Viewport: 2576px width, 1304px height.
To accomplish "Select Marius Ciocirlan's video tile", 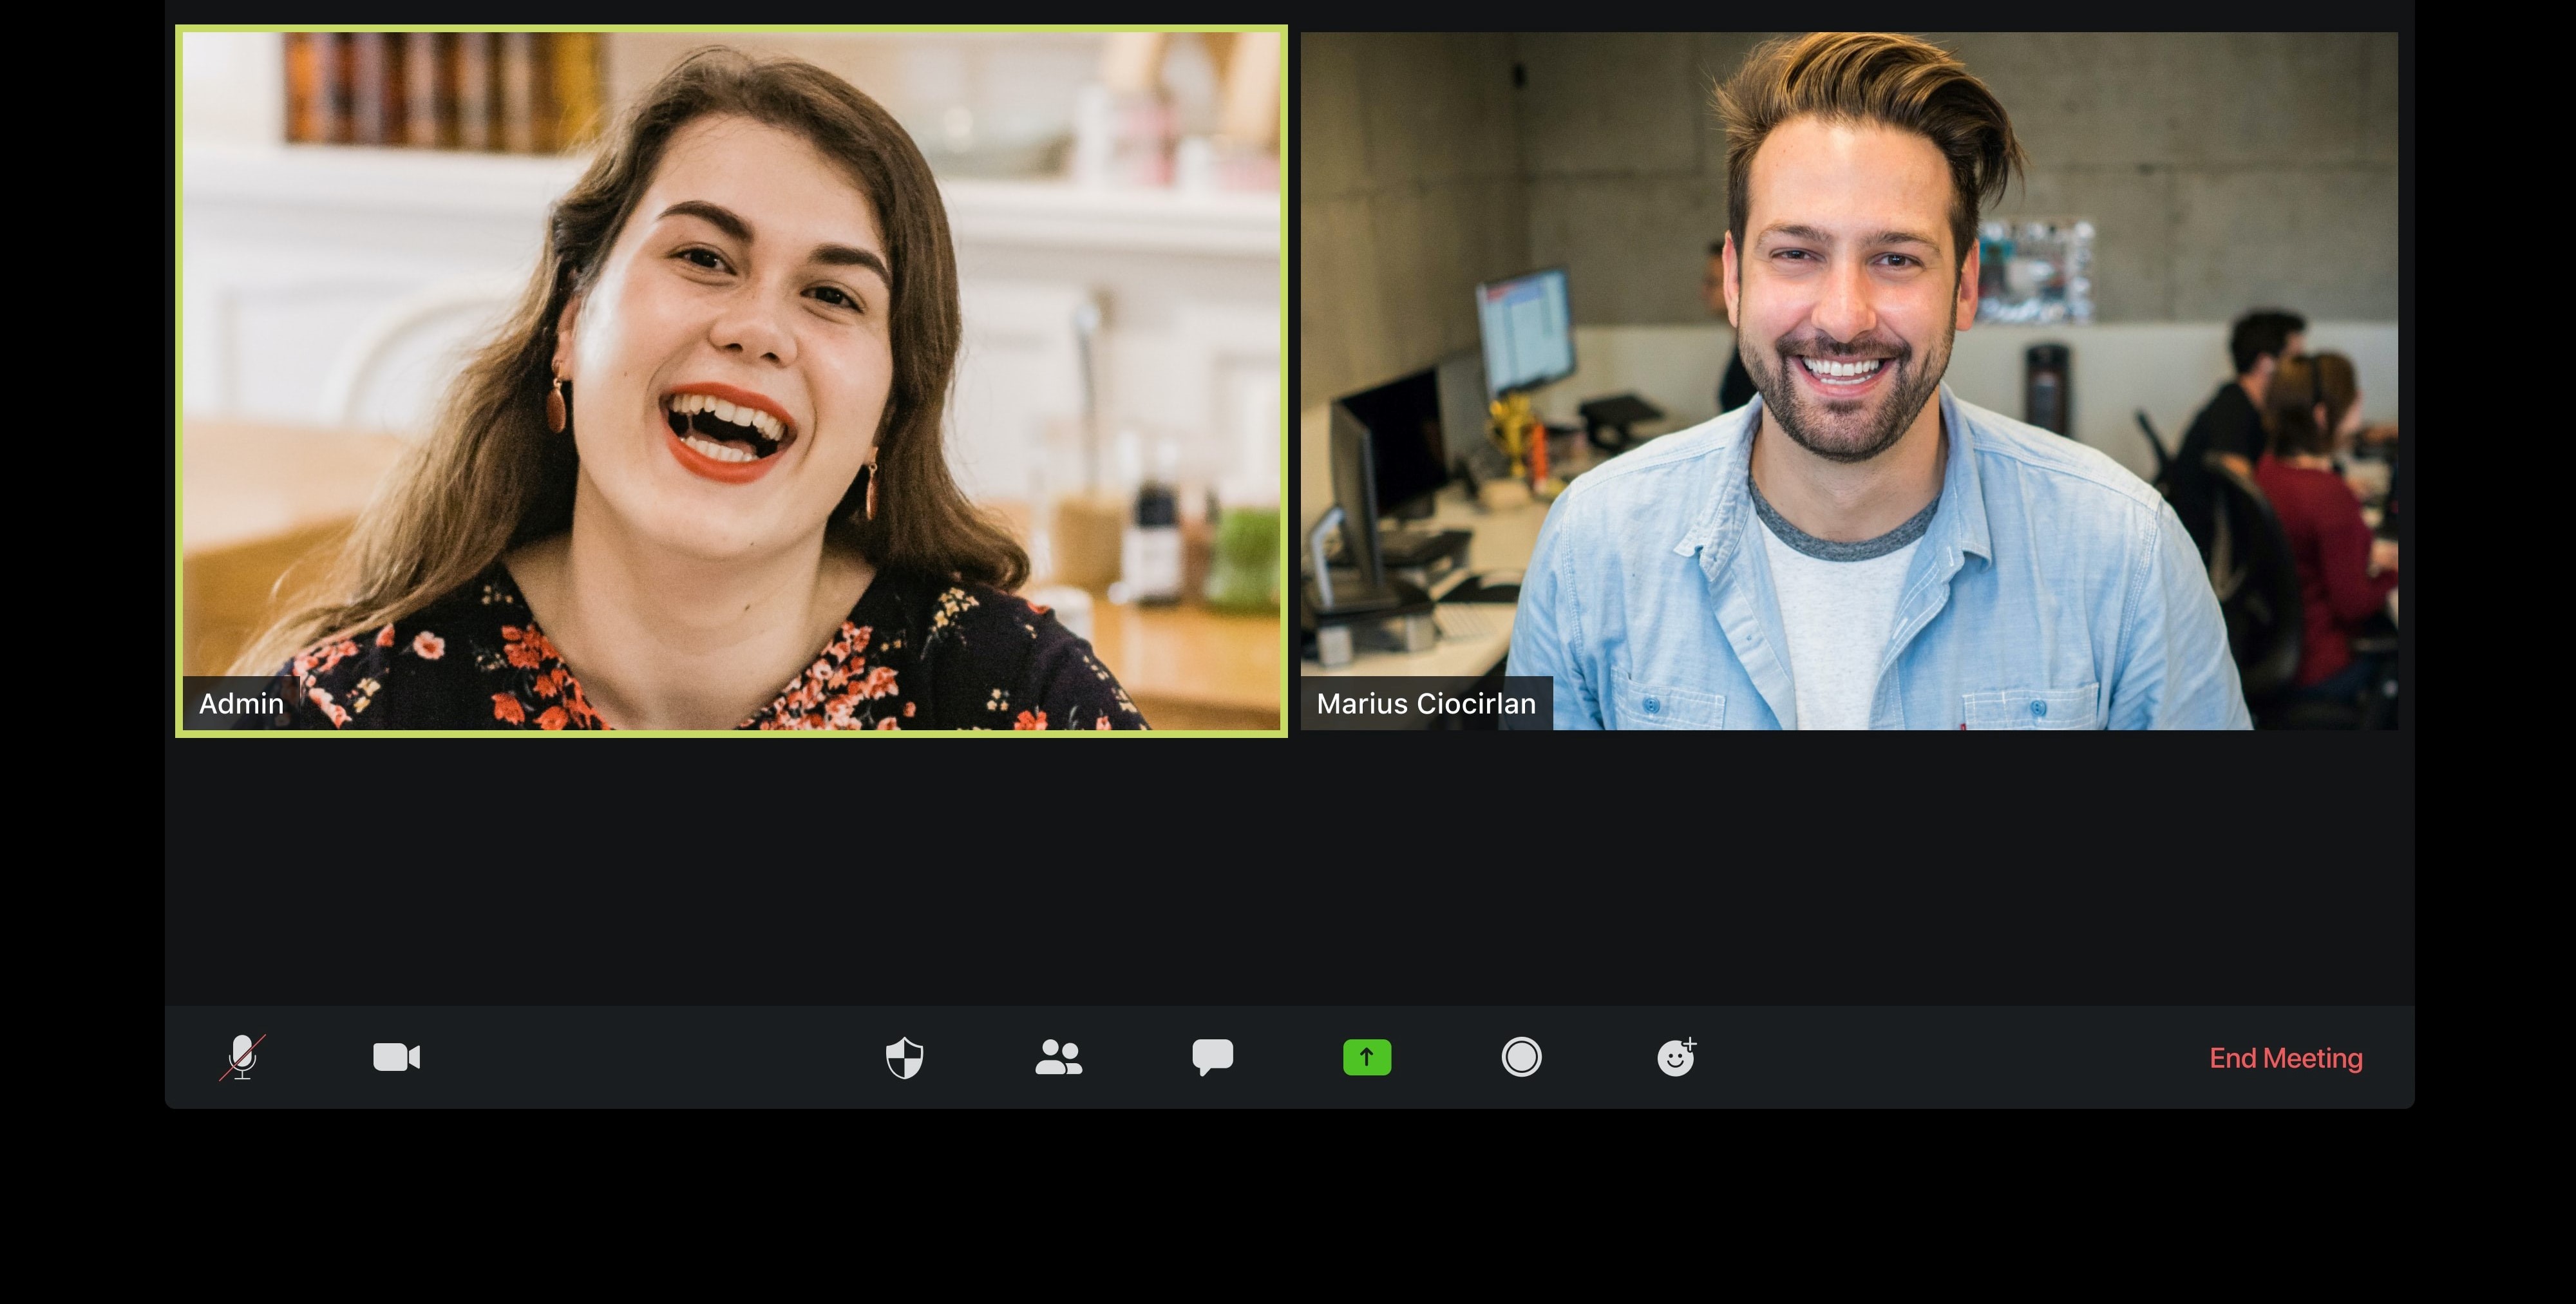I will 1848,380.
